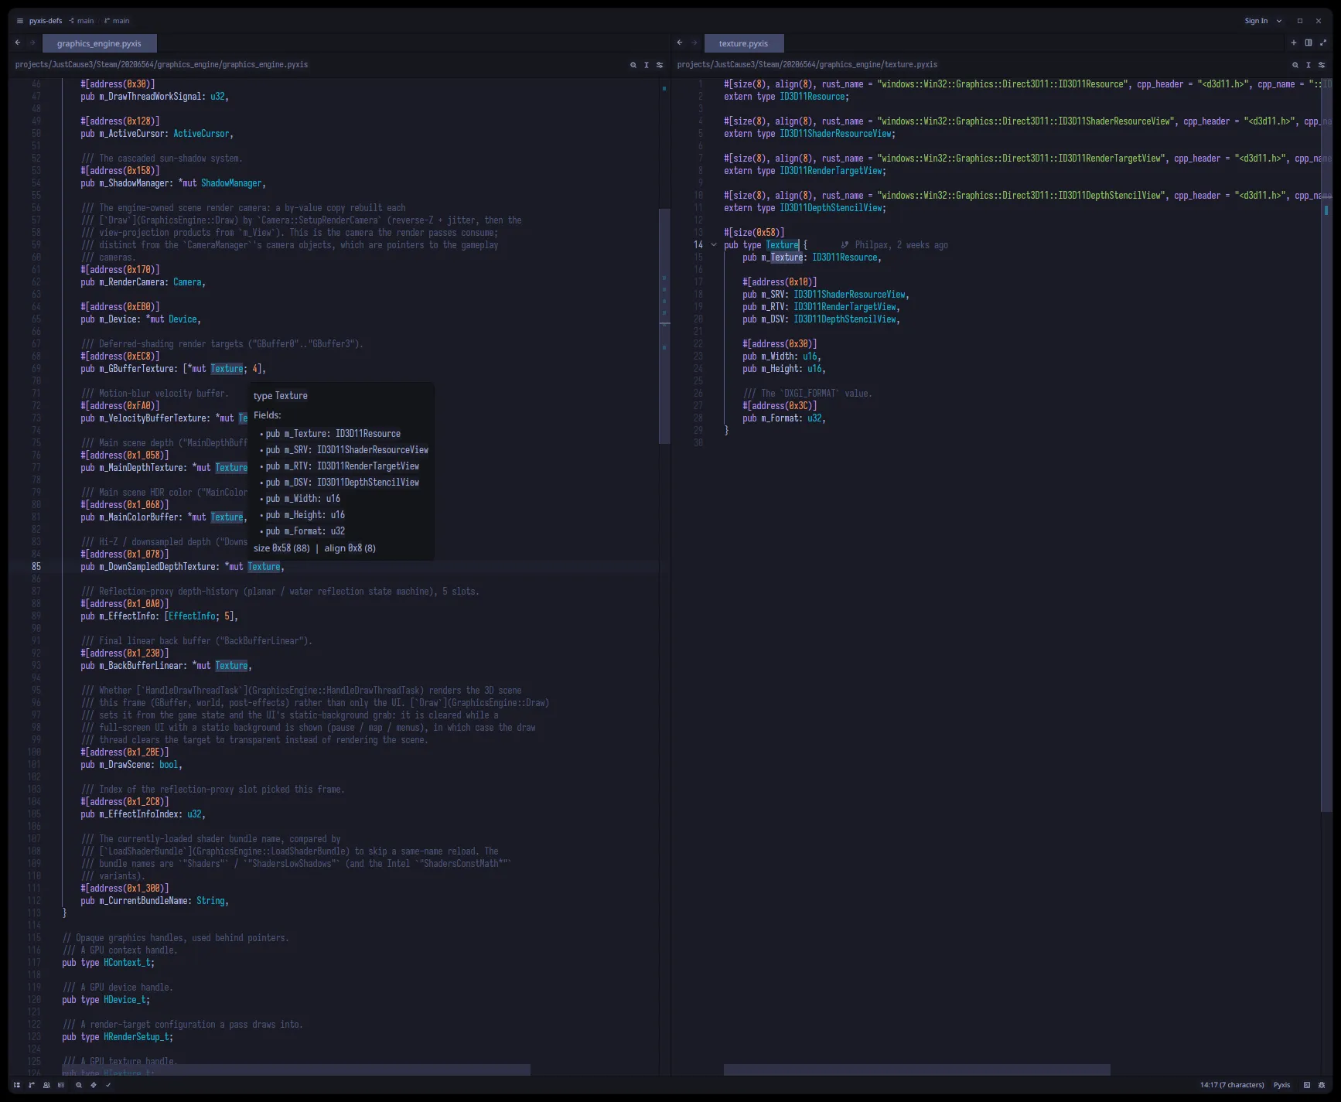Open the application menu (hamburger) icon
Image resolution: width=1341 pixels, height=1102 pixels.
(20, 21)
